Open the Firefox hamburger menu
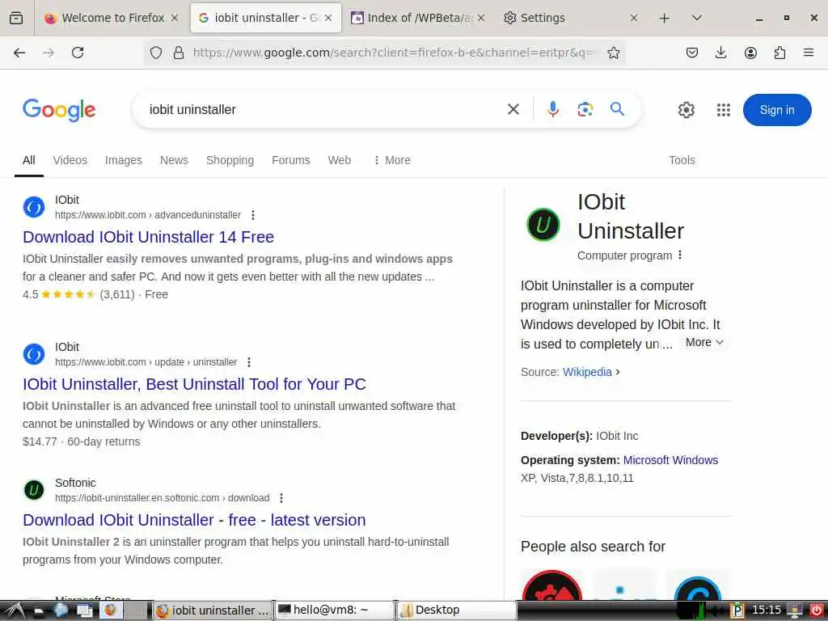This screenshot has height=621, width=828. pyautogui.click(x=809, y=53)
